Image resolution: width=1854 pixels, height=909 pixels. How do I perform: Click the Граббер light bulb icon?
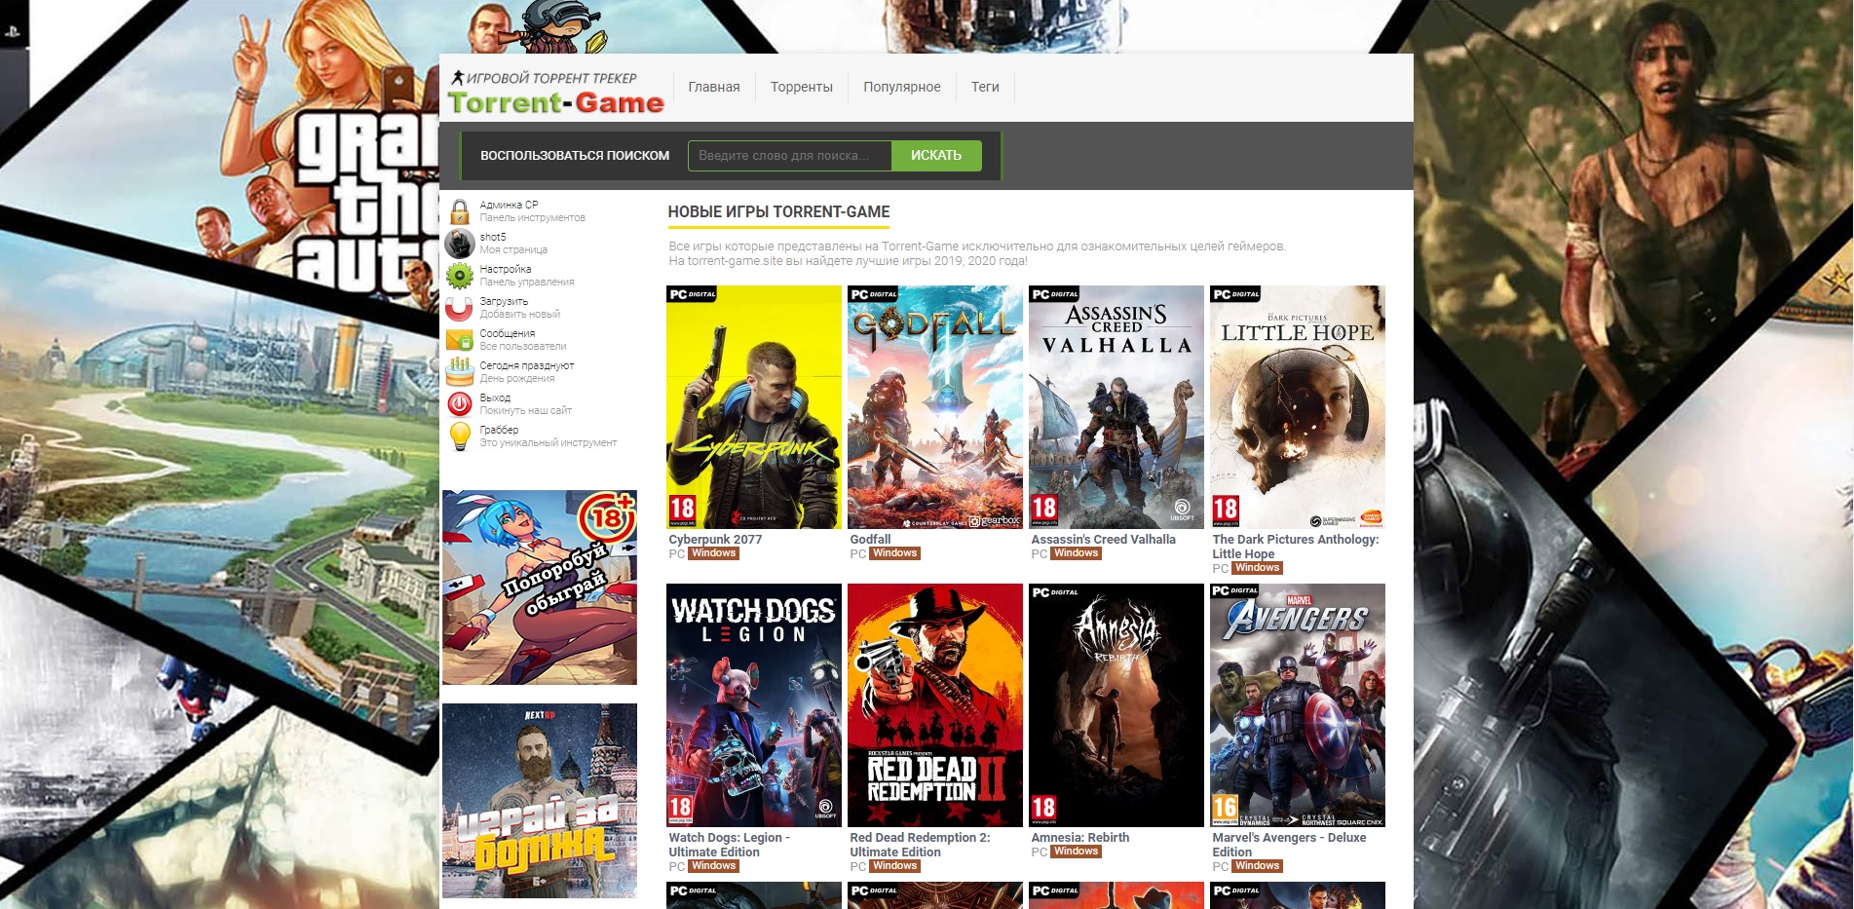click(x=460, y=436)
